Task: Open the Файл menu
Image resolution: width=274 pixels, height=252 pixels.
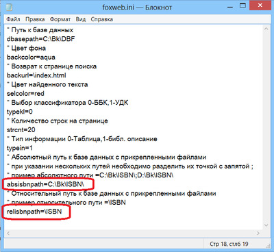Action: point(13,19)
